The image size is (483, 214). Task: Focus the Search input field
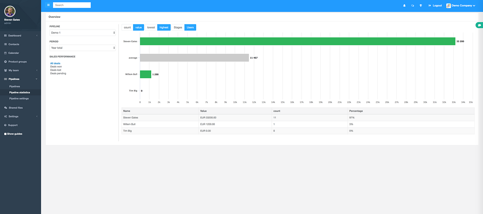tap(72, 5)
